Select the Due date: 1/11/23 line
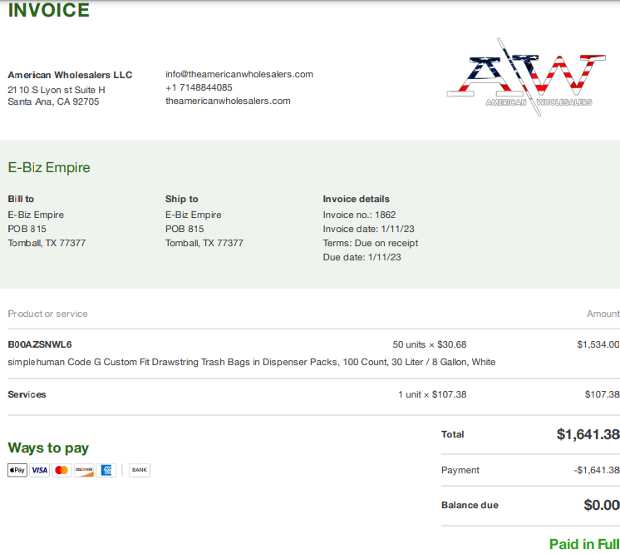Viewport: 620px width, 554px height. click(x=362, y=257)
